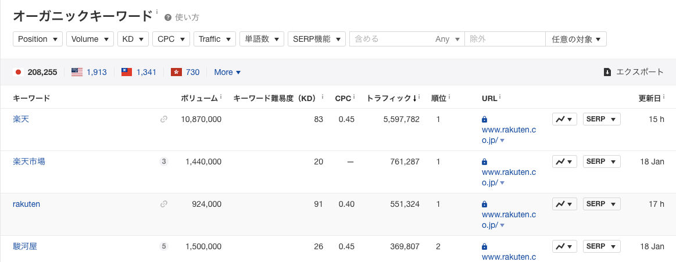Open the rakuten keyword link
This screenshot has width=676, height=262.
click(x=26, y=204)
